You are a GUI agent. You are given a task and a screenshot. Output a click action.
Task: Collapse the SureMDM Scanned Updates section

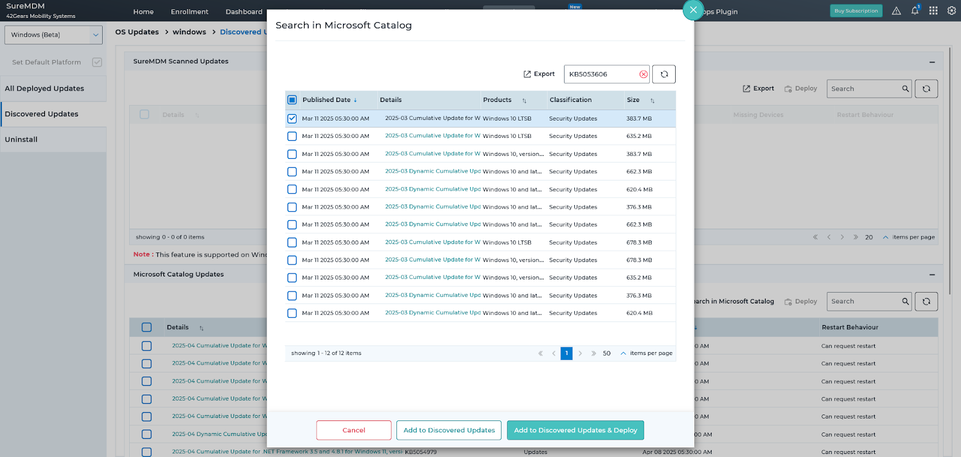932,62
